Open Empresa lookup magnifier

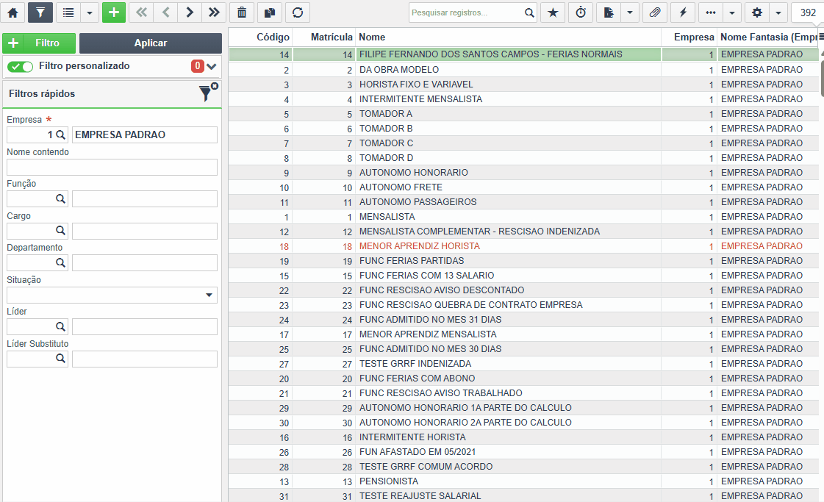[60, 135]
